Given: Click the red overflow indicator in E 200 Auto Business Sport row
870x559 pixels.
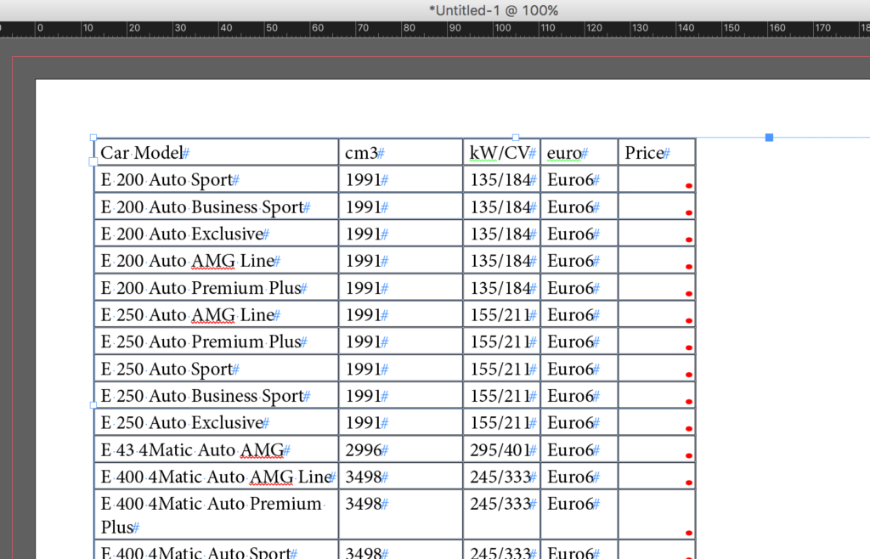Looking at the screenshot, I should 688,212.
